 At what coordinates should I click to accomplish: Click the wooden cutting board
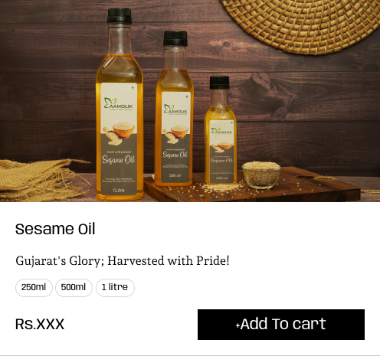(251, 186)
